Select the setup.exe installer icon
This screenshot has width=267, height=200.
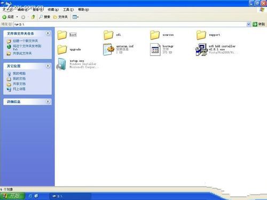(x=61, y=64)
